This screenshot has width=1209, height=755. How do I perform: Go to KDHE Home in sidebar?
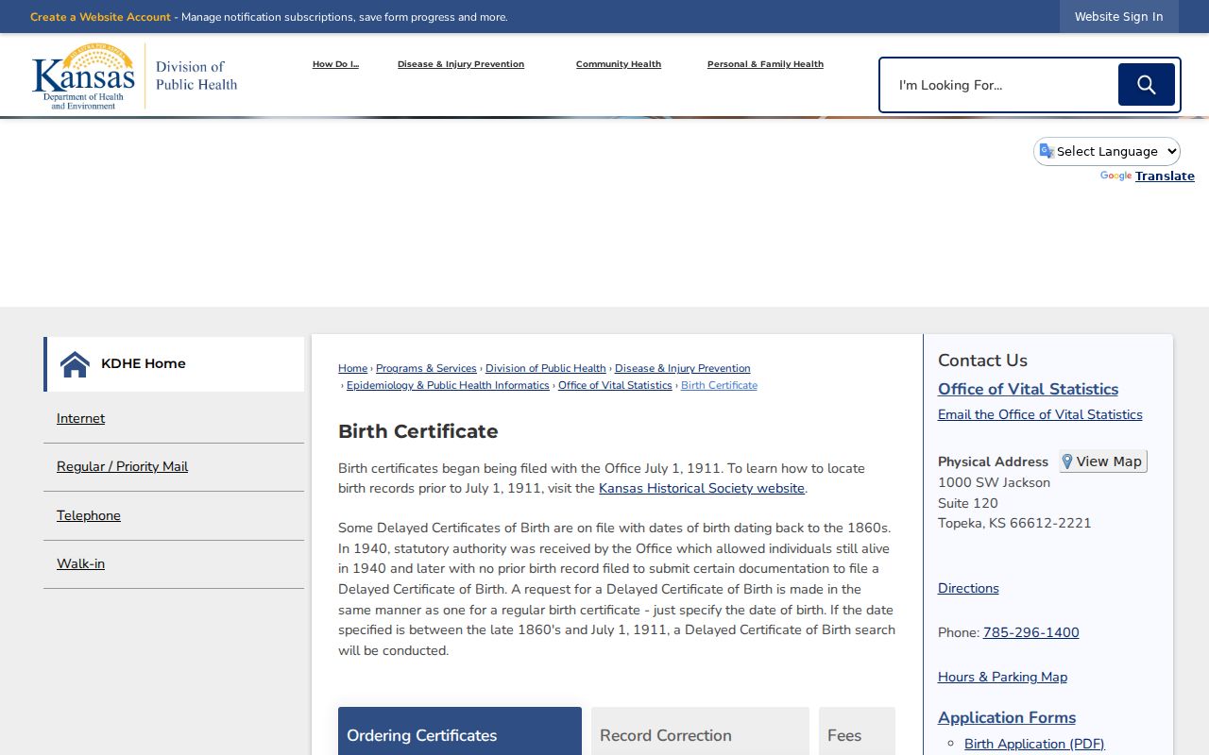pos(174,364)
